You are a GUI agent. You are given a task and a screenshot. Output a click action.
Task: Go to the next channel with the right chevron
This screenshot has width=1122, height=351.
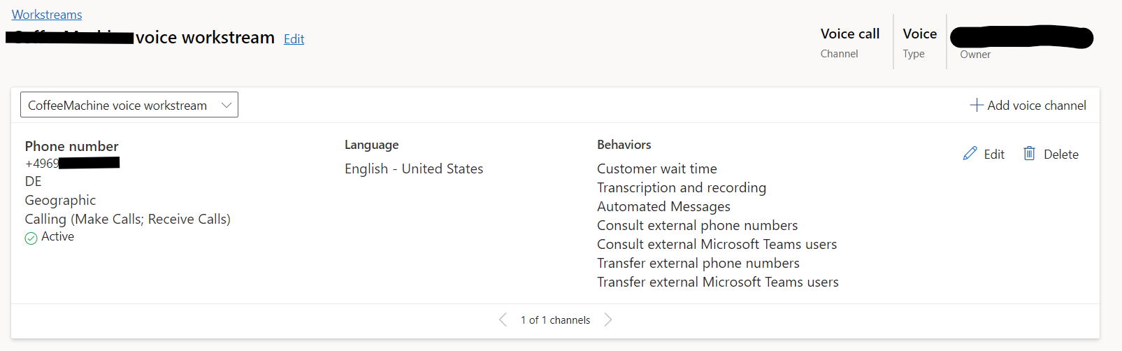pyautogui.click(x=608, y=320)
